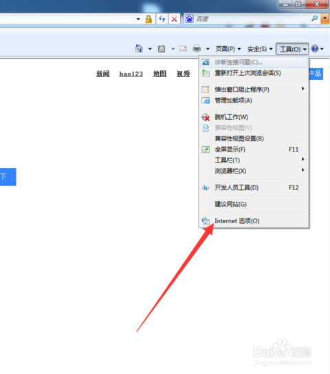
Task: Click the Refresh arrows icon
Action: coord(162,19)
